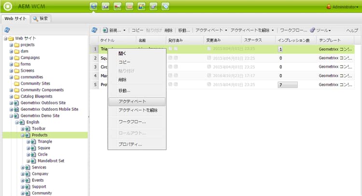
Task: Refresh the site tree in left panel
Action: pyautogui.click(x=7, y=30)
